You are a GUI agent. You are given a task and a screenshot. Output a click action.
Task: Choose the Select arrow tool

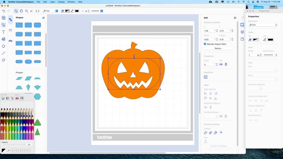click(x=16, y=11)
